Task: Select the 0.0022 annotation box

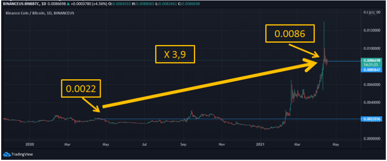Action: click(81, 89)
